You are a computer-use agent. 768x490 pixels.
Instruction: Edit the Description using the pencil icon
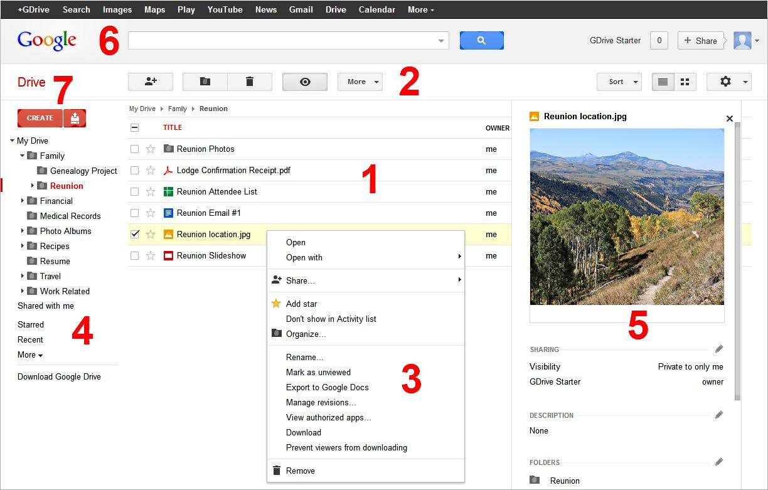[719, 415]
